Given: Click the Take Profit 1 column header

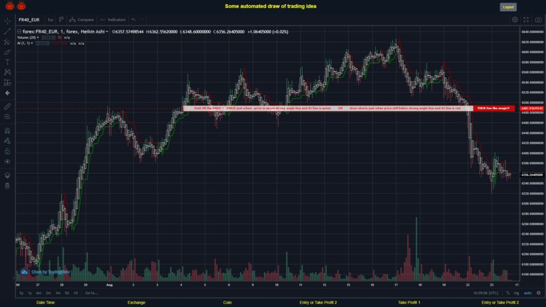Looking at the screenshot, I should [x=409, y=303].
